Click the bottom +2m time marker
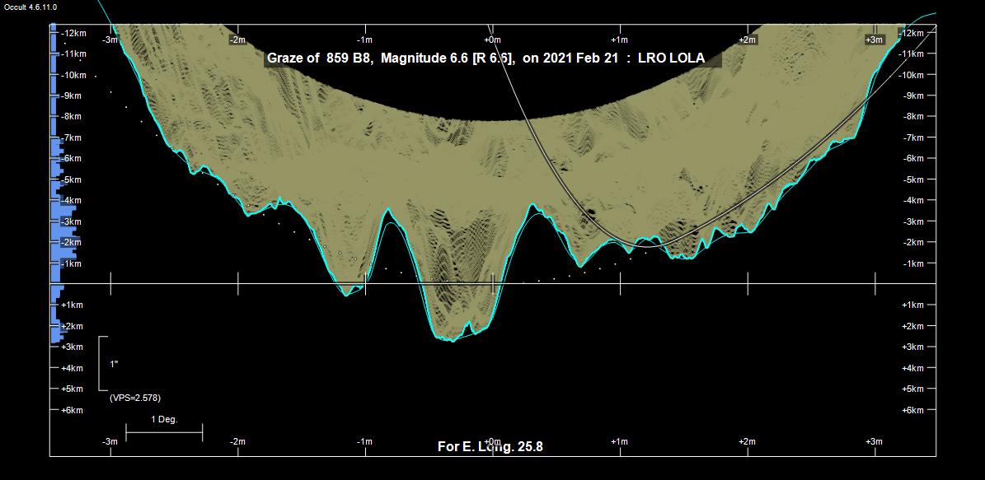The image size is (985, 480). click(x=747, y=442)
